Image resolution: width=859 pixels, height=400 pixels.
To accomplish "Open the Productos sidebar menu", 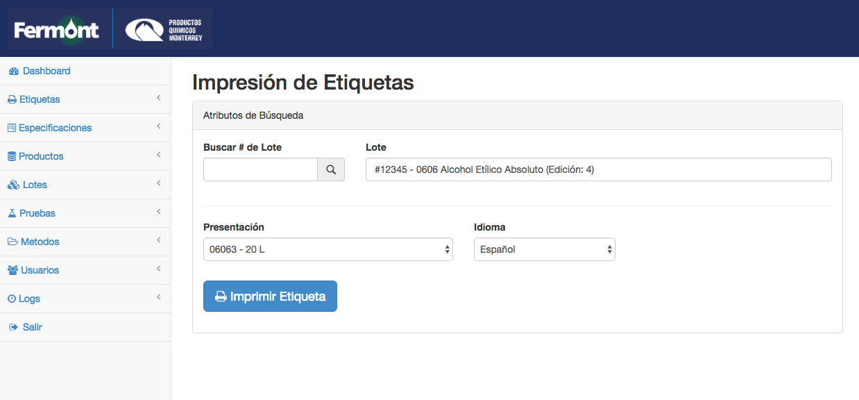I will [85, 156].
